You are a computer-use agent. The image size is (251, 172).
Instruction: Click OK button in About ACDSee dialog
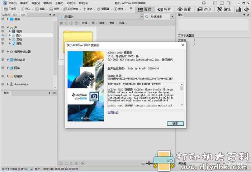[175, 124]
